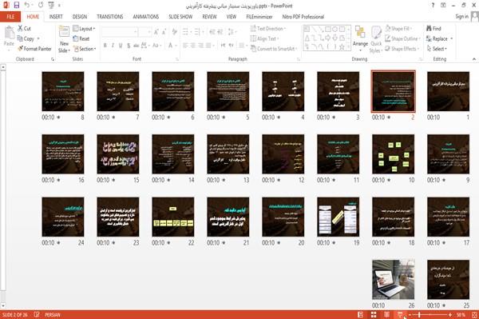Image resolution: width=479 pixels, height=319 pixels.
Task: Click the Replace icon
Action: [x=429, y=38]
